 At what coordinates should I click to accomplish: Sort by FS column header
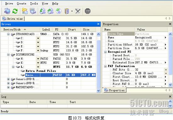tap(59, 29)
